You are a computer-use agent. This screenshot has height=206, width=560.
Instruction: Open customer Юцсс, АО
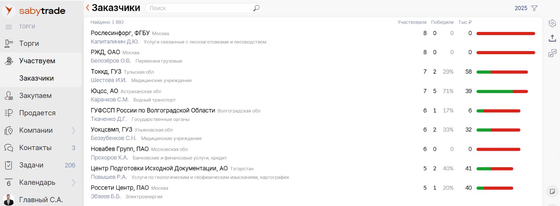(105, 91)
